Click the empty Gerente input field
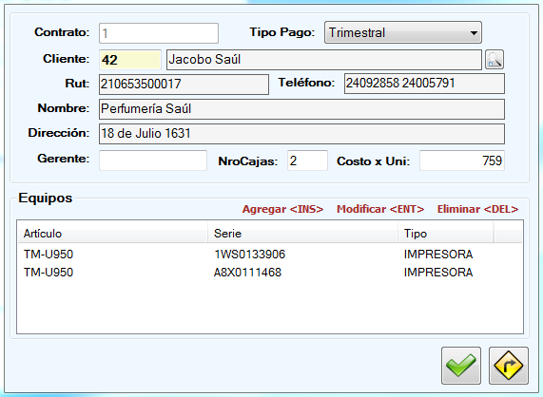 153,161
